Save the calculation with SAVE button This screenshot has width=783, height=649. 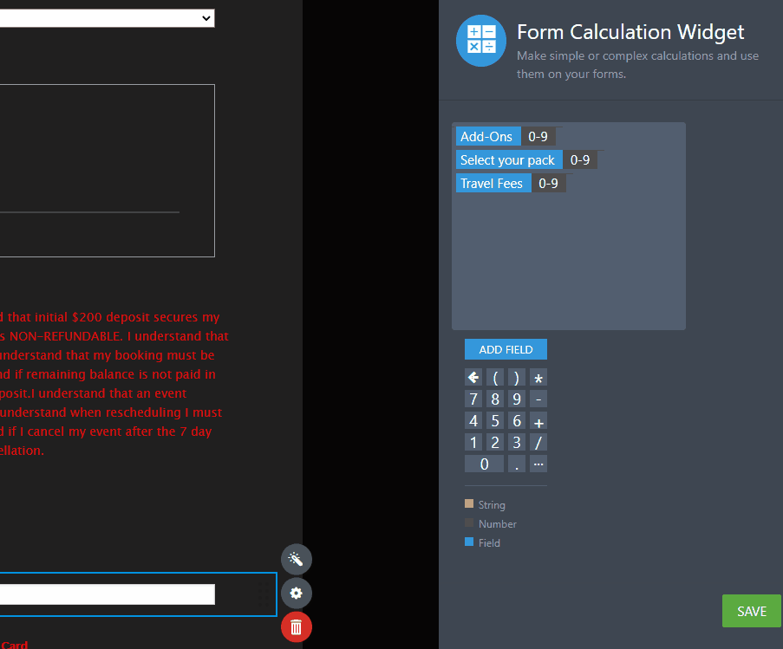pyautogui.click(x=751, y=611)
